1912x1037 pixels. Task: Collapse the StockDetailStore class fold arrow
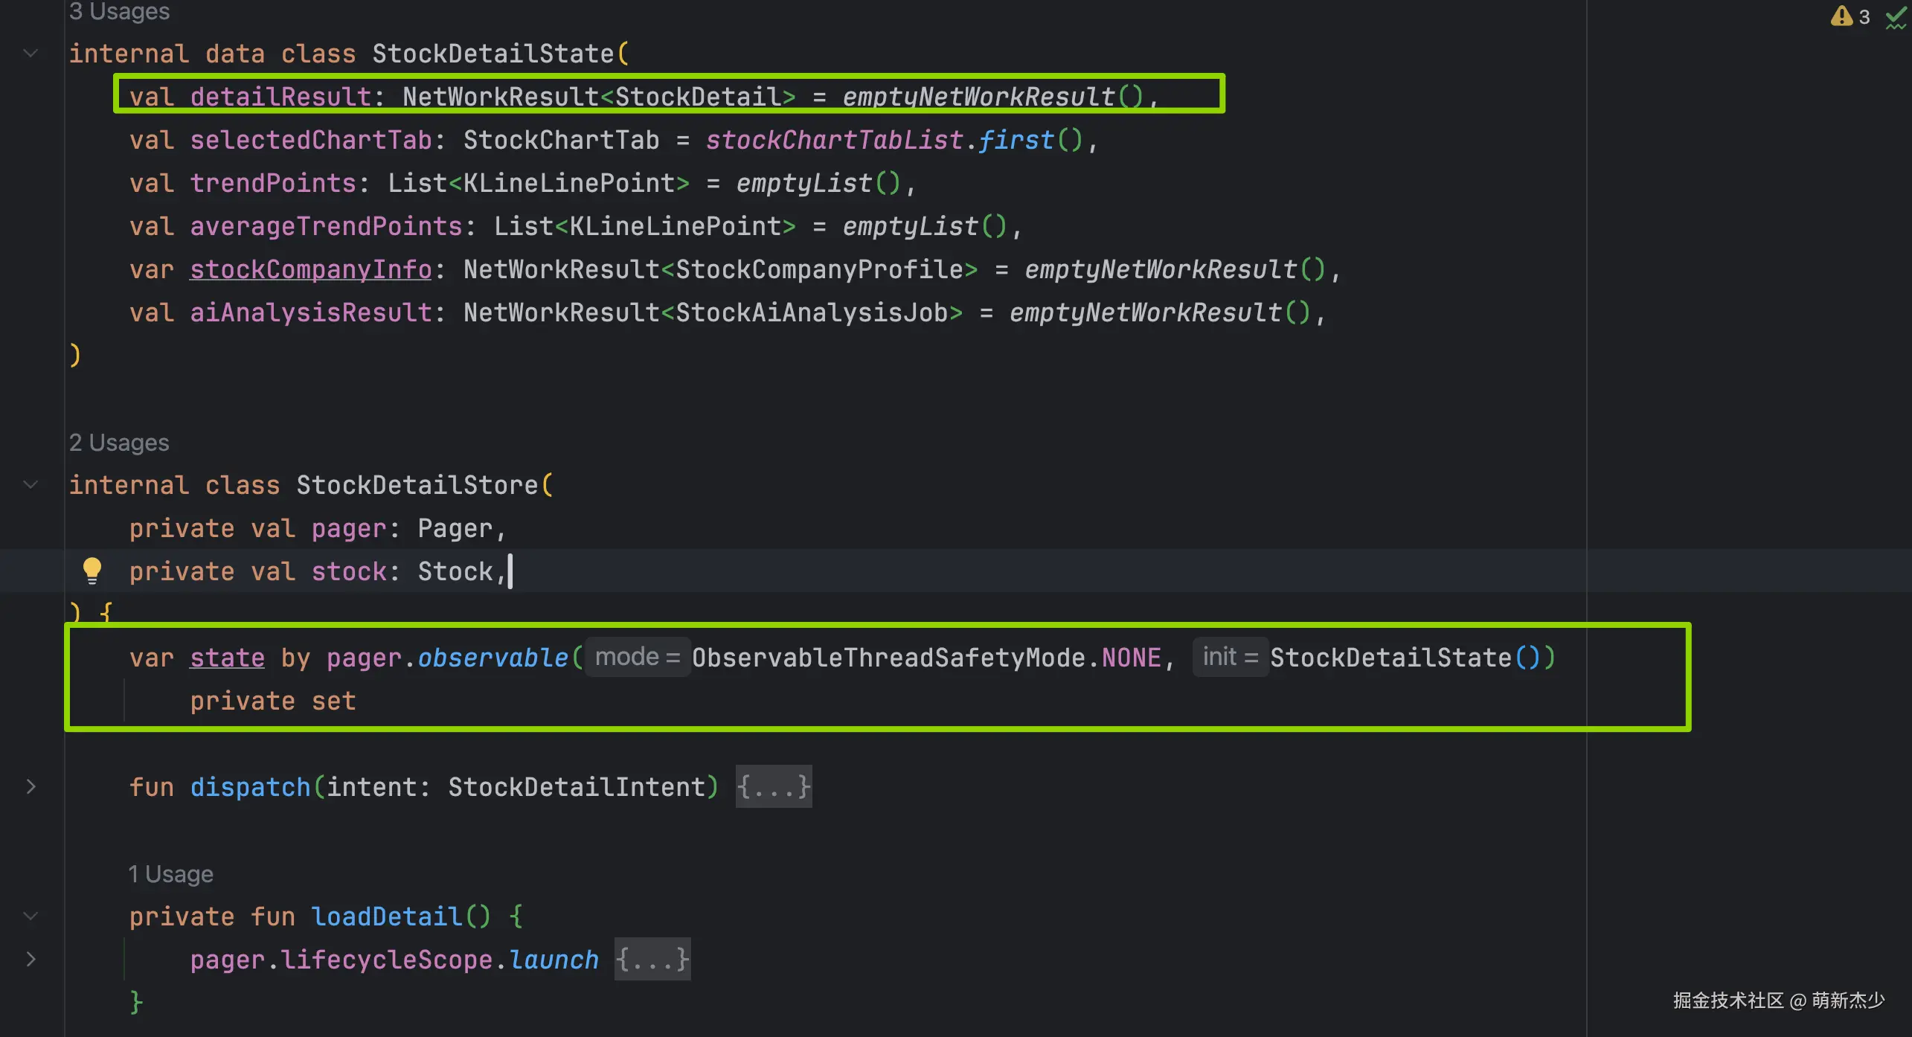pos(31,485)
